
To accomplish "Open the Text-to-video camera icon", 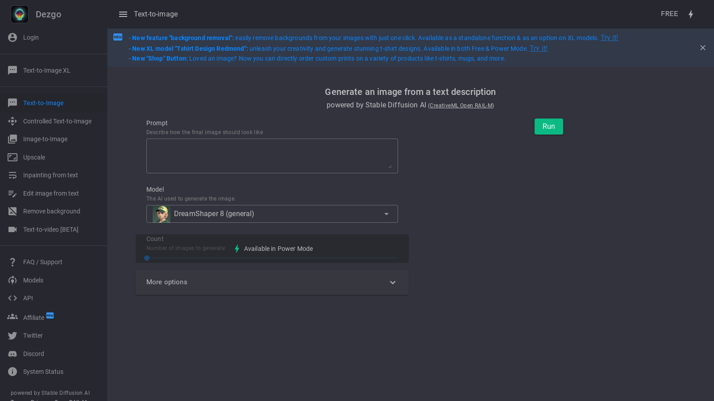I will click(x=12, y=229).
